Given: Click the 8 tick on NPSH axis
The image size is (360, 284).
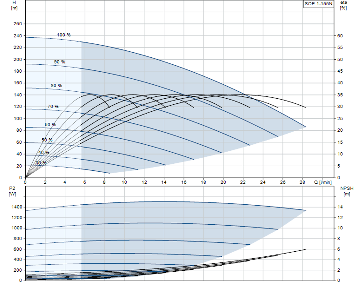Looking at the screenshot, I should click(339, 238).
